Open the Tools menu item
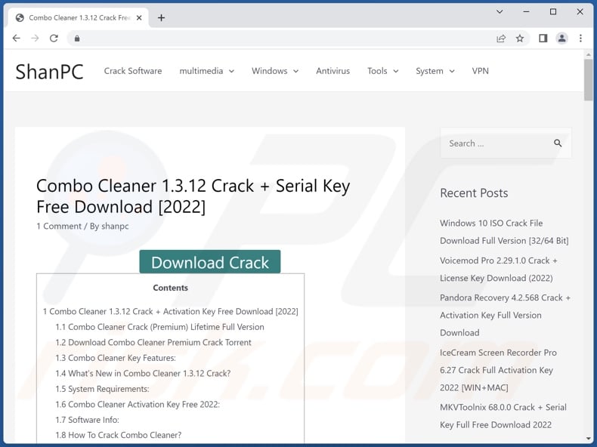The width and height of the screenshot is (597, 447). tap(377, 71)
